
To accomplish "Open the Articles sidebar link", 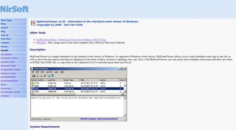I will click(5, 96).
